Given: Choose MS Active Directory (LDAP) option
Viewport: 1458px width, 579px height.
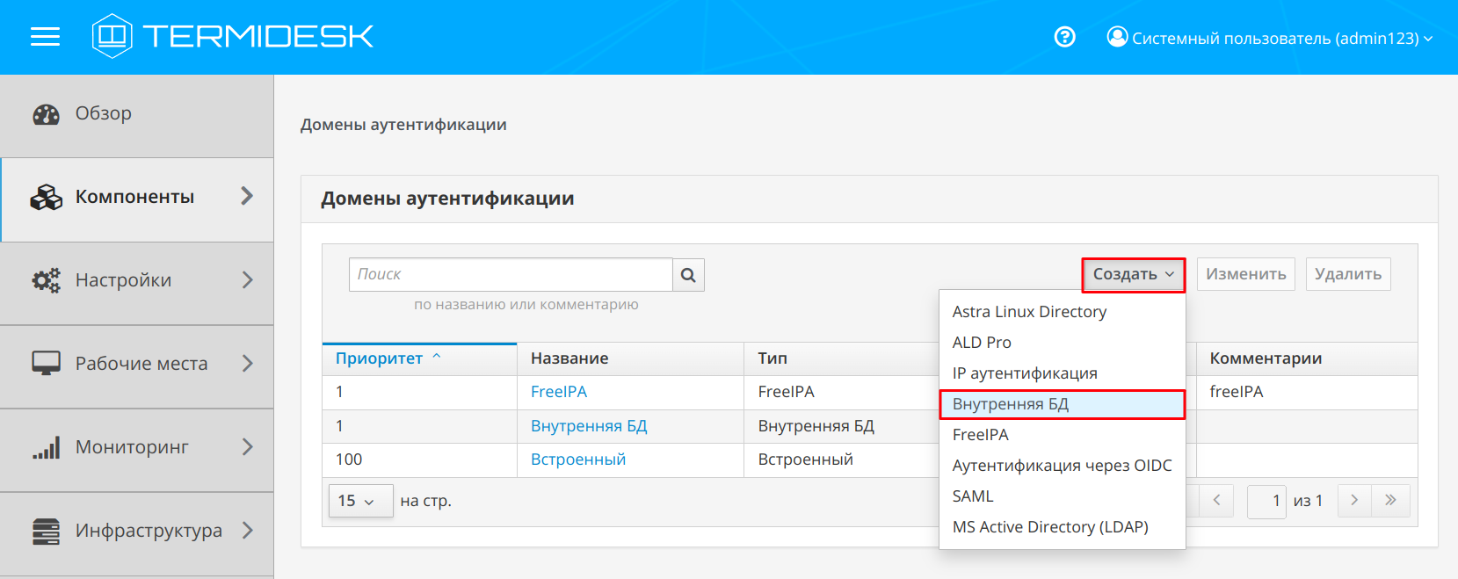Looking at the screenshot, I should click(x=1050, y=527).
